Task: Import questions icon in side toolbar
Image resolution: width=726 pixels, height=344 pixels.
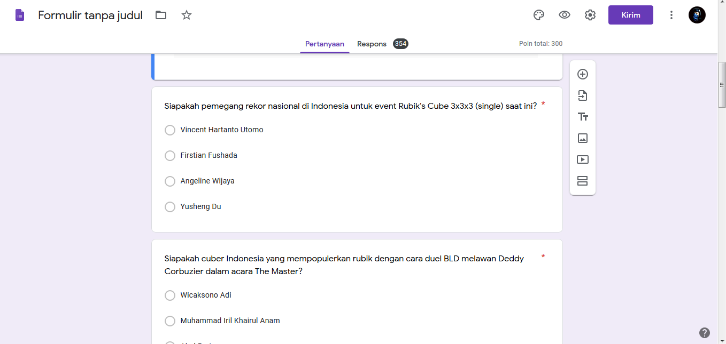Action: pos(583,95)
